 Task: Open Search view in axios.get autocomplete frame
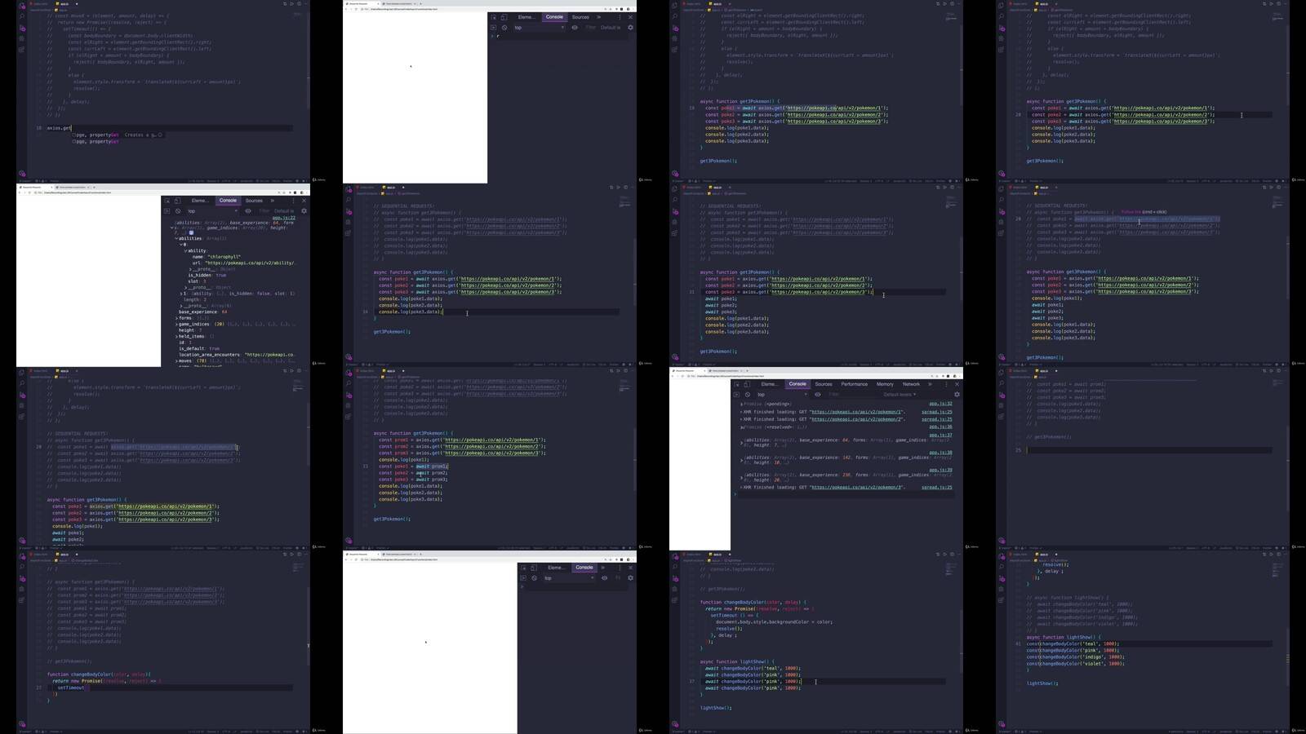[x=22, y=16]
